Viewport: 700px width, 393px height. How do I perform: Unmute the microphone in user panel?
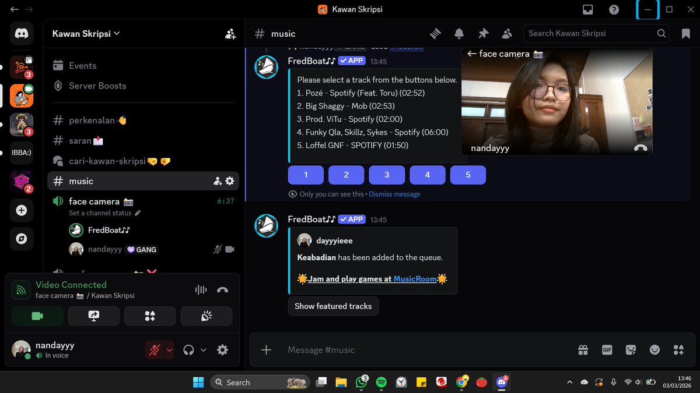pos(155,350)
